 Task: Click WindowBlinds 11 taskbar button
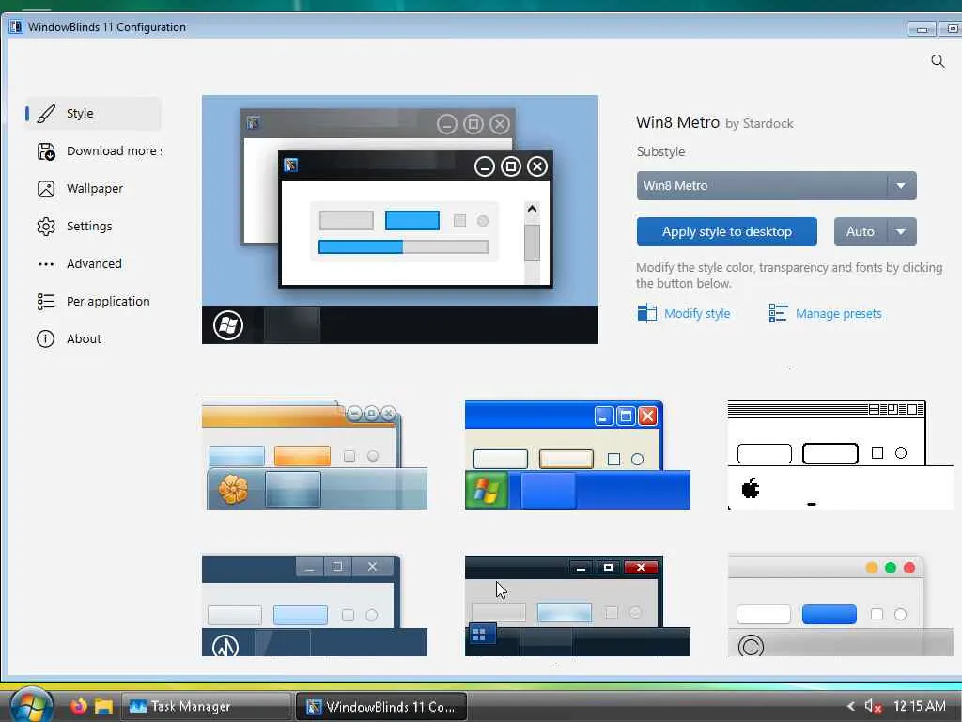point(381,707)
